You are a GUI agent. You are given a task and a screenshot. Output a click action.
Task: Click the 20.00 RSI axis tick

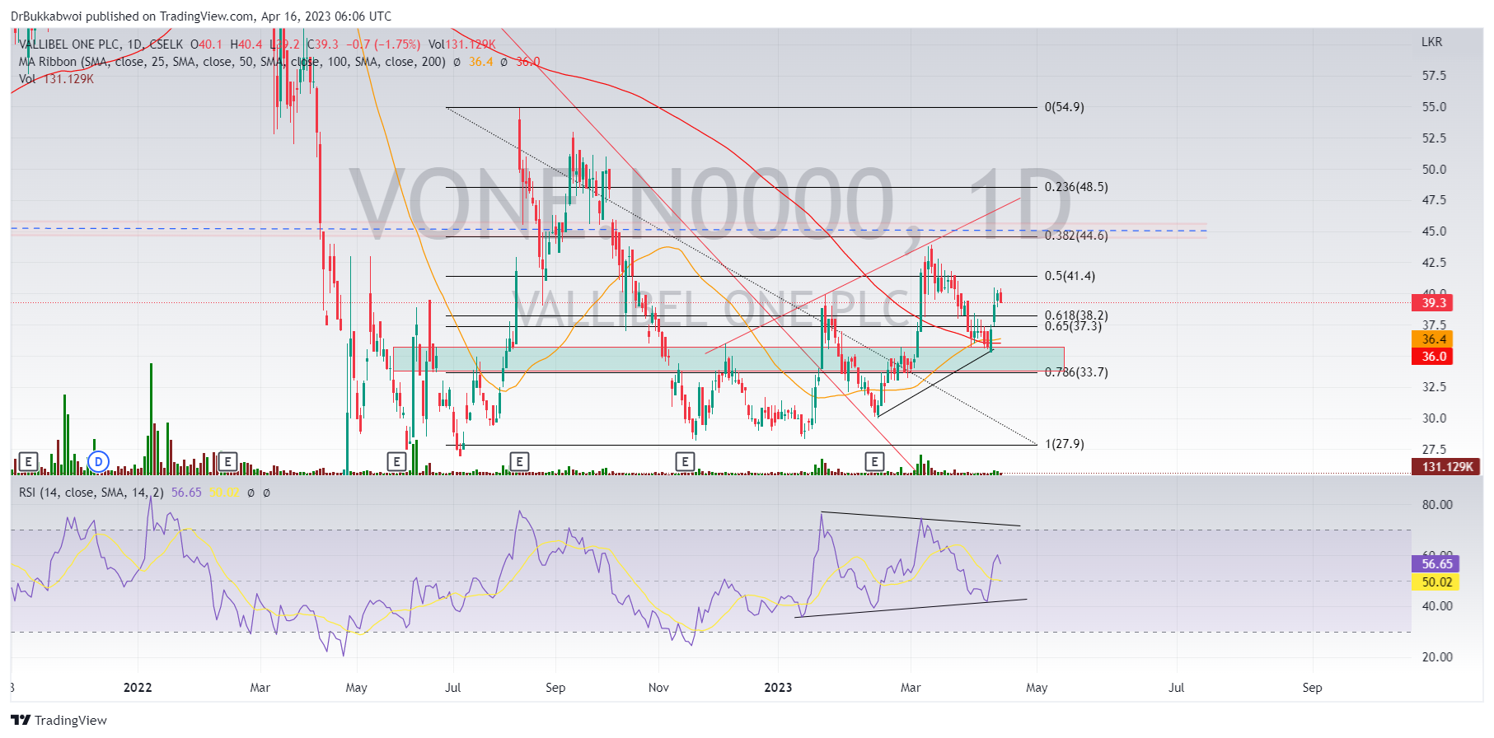tap(1437, 657)
